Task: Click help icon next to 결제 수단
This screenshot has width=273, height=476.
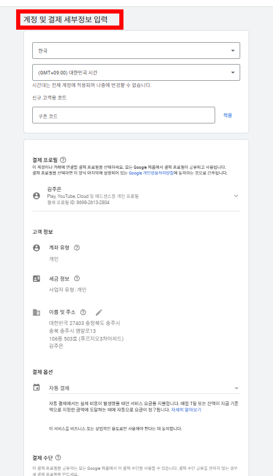Action: pos(58,457)
